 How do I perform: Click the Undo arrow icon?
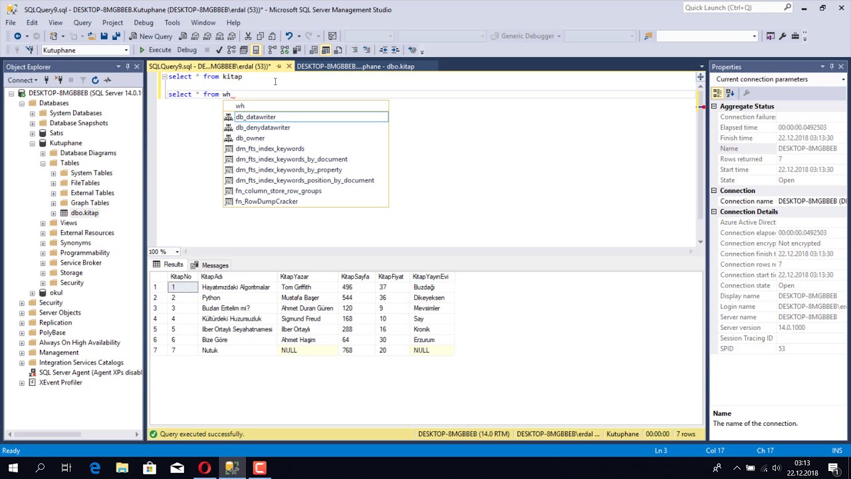click(x=289, y=36)
